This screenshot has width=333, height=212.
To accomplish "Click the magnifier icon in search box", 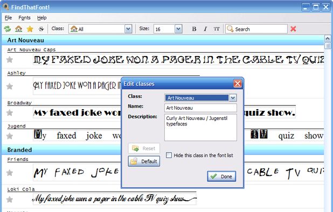I will tap(230, 29).
